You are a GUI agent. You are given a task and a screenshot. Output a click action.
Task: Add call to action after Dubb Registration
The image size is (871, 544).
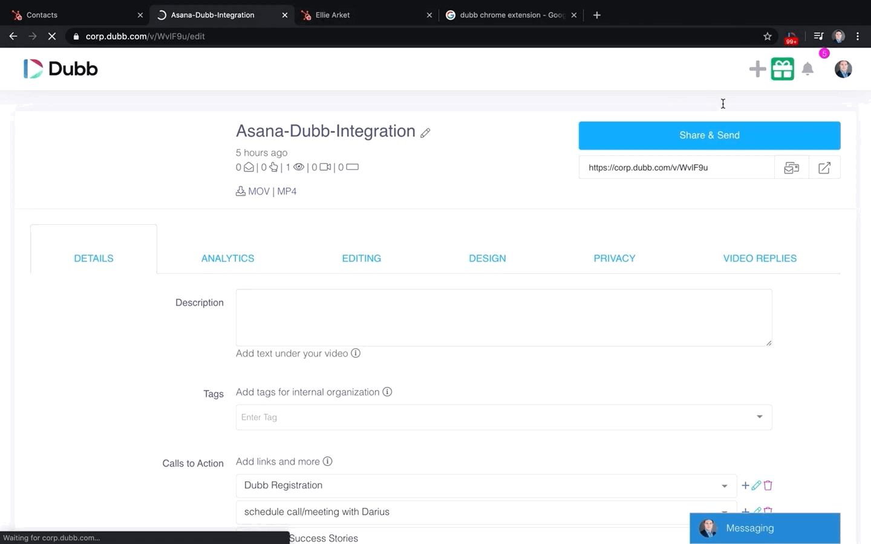click(745, 485)
